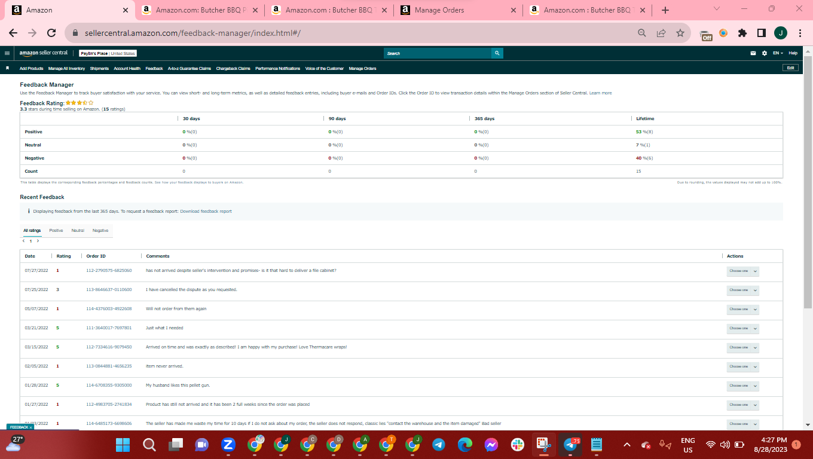813x459 pixels.
Task: Click the browser back arrow
Action: click(x=13, y=33)
